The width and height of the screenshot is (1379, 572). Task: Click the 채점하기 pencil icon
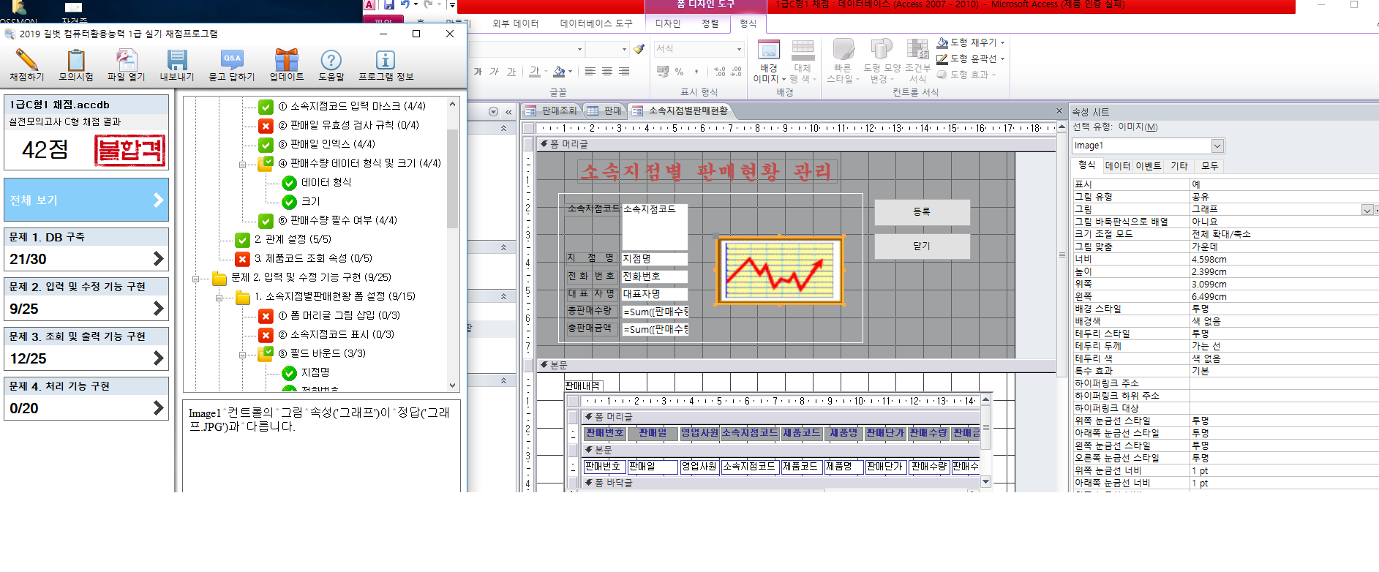26,60
